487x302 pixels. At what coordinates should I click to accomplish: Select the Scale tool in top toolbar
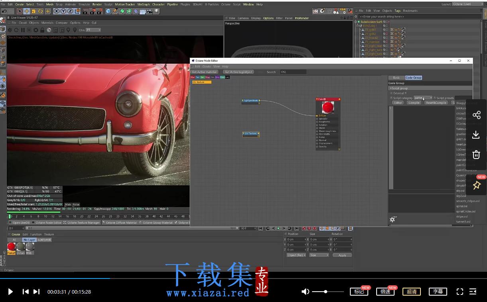pos(33,11)
